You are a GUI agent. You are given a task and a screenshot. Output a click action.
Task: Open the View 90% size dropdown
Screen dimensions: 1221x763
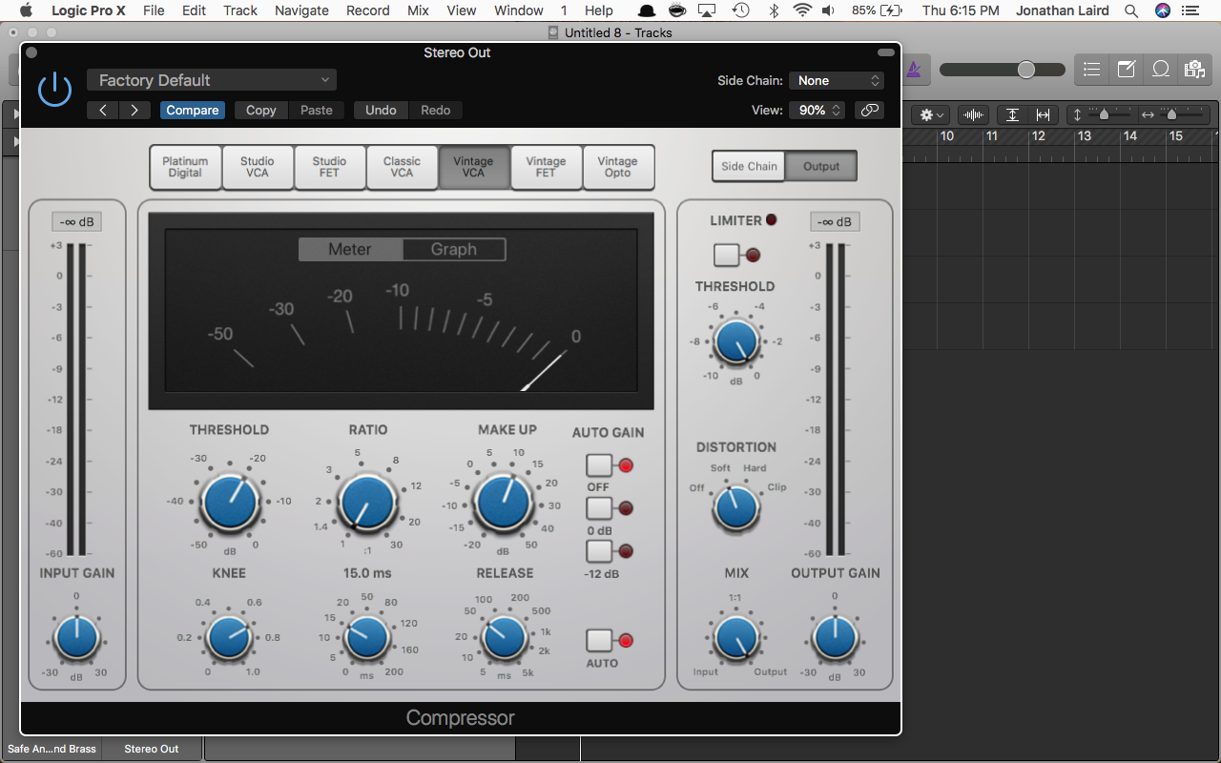coord(817,110)
